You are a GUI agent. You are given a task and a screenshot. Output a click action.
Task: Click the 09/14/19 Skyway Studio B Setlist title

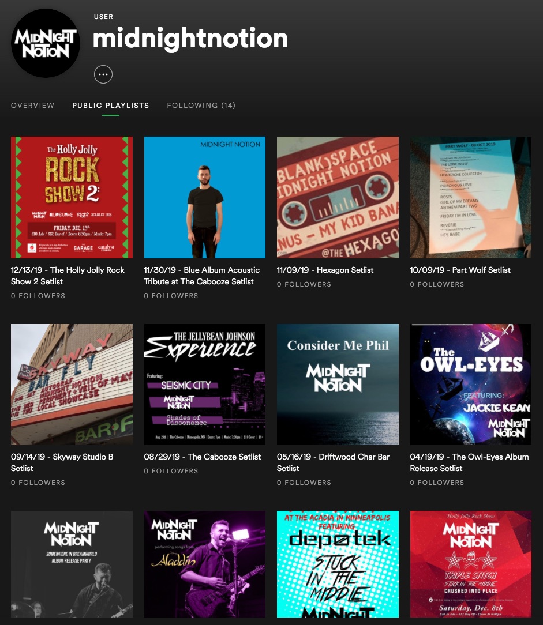click(62, 462)
